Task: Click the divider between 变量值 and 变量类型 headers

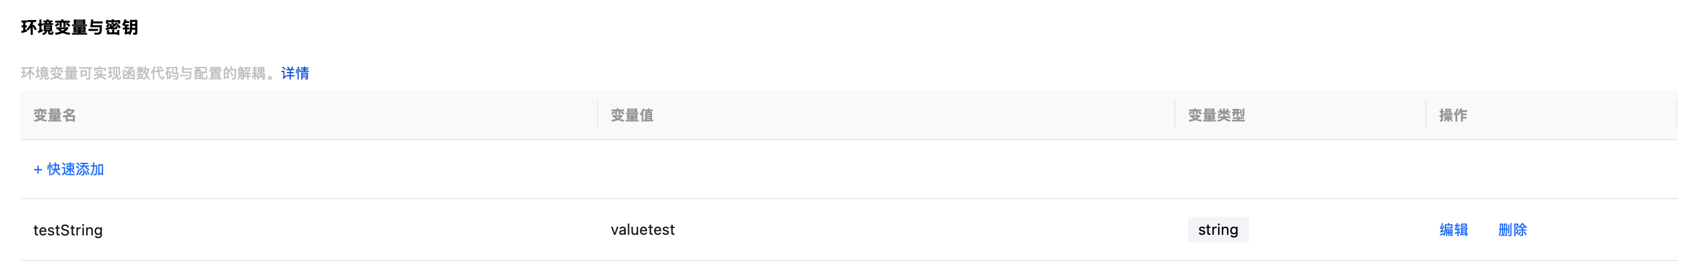Action: pyautogui.click(x=1174, y=116)
